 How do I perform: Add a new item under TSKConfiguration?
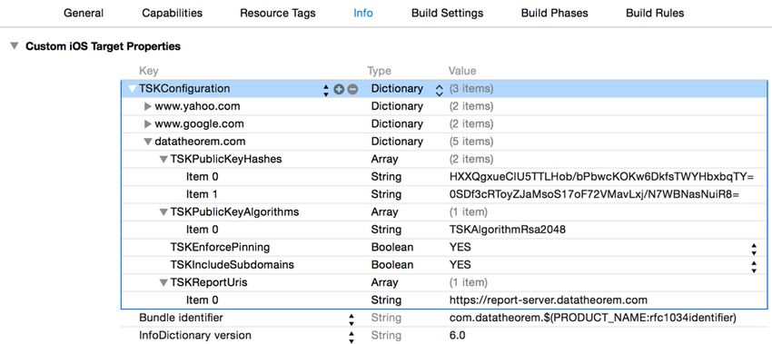point(338,89)
